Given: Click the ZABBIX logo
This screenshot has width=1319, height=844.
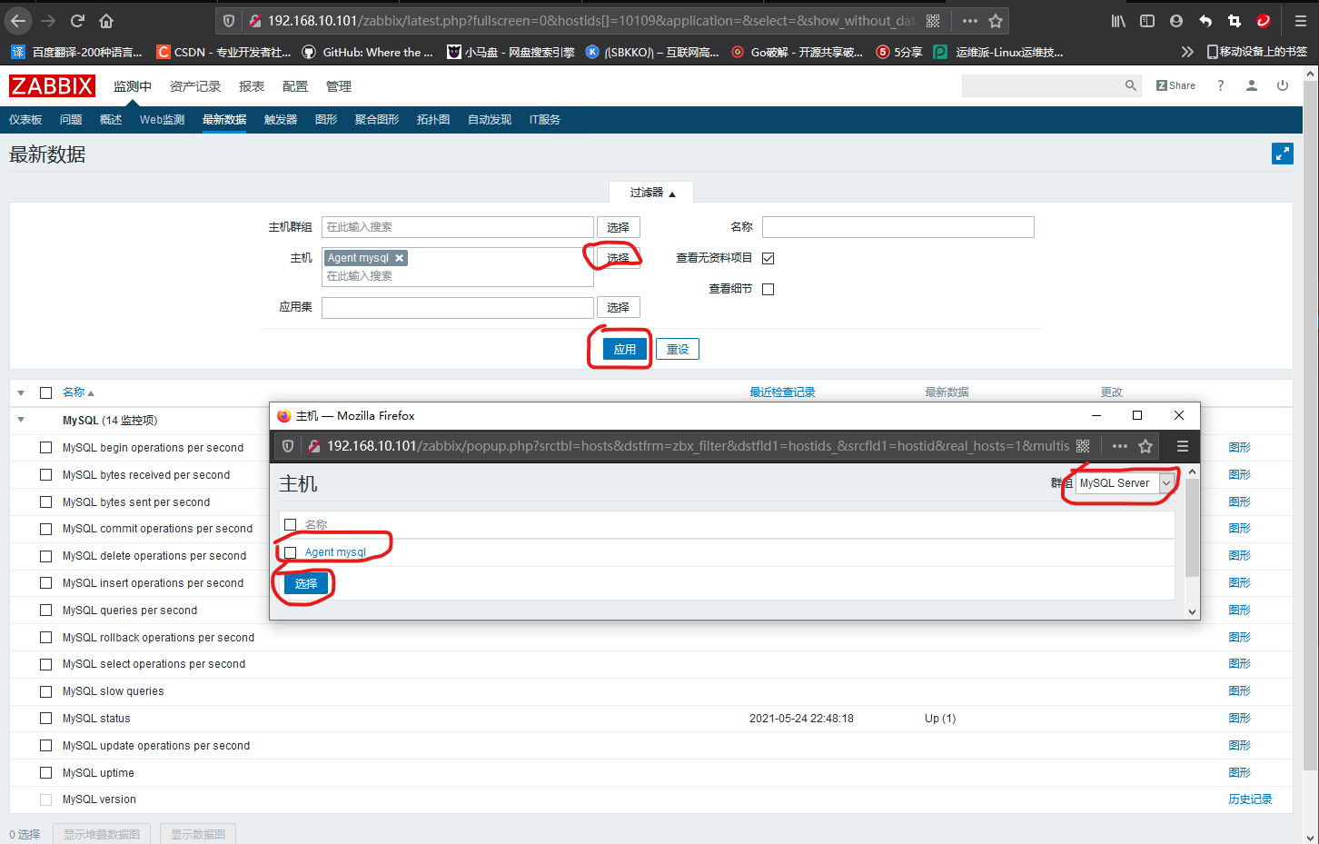Looking at the screenshot, I should coord(52,85).
